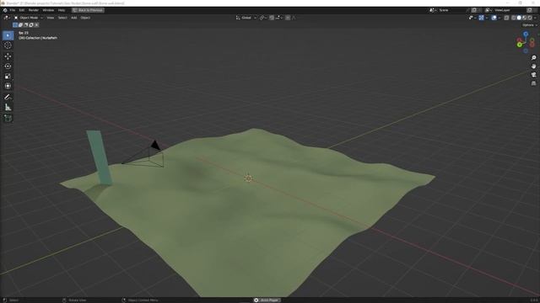Open object visibility and selectability dropdown
This screenshot has height=303, width=540.
(x=472, y=18)
